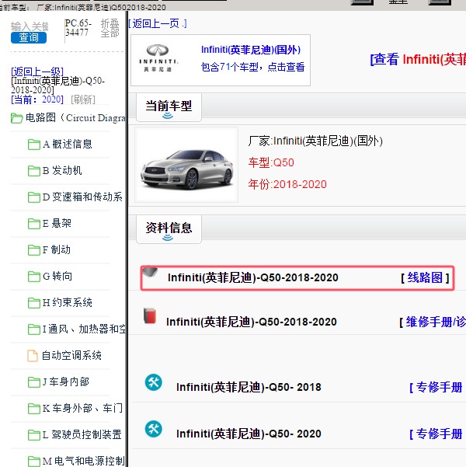The width and height of the screenshot is (466, 467).
Task: Click the 刷新 refresh link
Action: 83,99
